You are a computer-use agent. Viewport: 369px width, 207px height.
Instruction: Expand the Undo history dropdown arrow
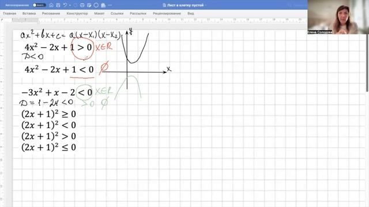coord(70,5)
